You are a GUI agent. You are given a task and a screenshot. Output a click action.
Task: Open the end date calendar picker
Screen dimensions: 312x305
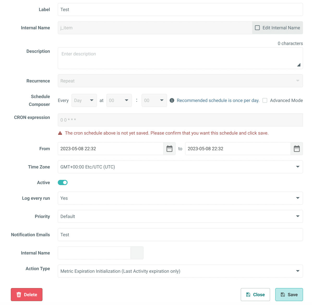point(297,149)
